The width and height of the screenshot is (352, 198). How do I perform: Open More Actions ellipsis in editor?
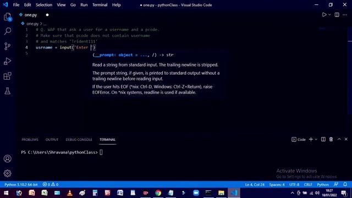(x=345, y=15)
